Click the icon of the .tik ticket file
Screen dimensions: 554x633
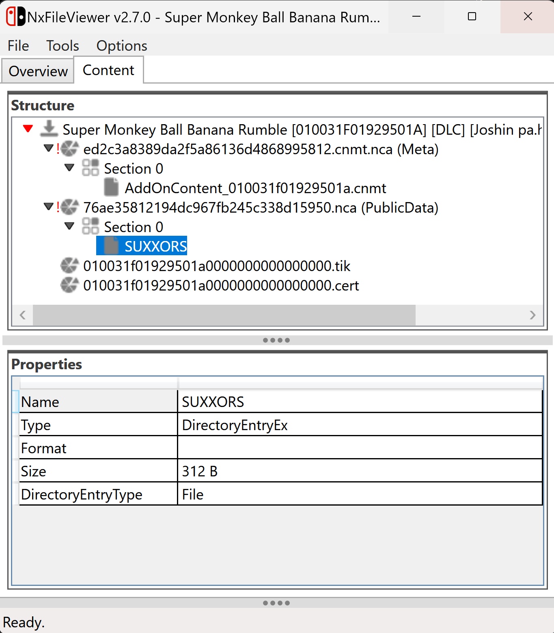[69, 266]
